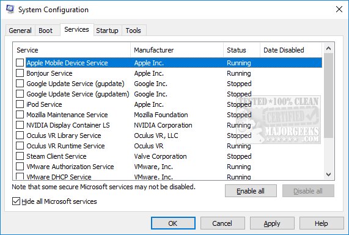The width and height of the screenshot is (349, 235).
Task: Toggle Oculus VR Runtime Service checkbox
Action: [20, 146]
